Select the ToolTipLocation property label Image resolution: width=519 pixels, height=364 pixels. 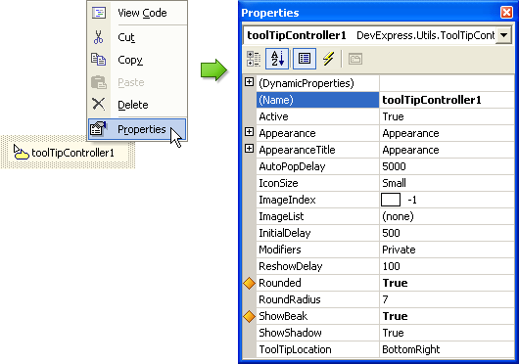[295, 349]
